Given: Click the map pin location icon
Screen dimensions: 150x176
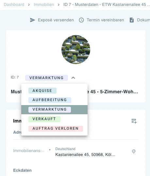Looking at the screenshot, I should point(134,151).
